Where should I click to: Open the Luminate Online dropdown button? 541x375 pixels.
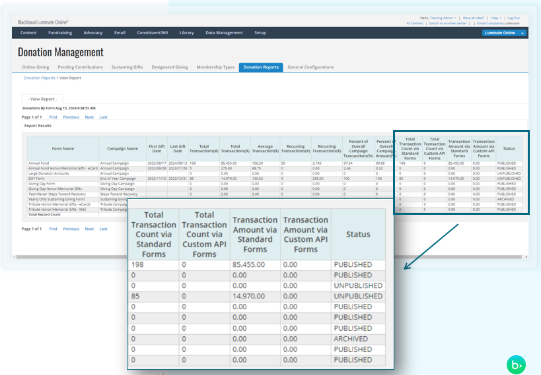(505, 32)
